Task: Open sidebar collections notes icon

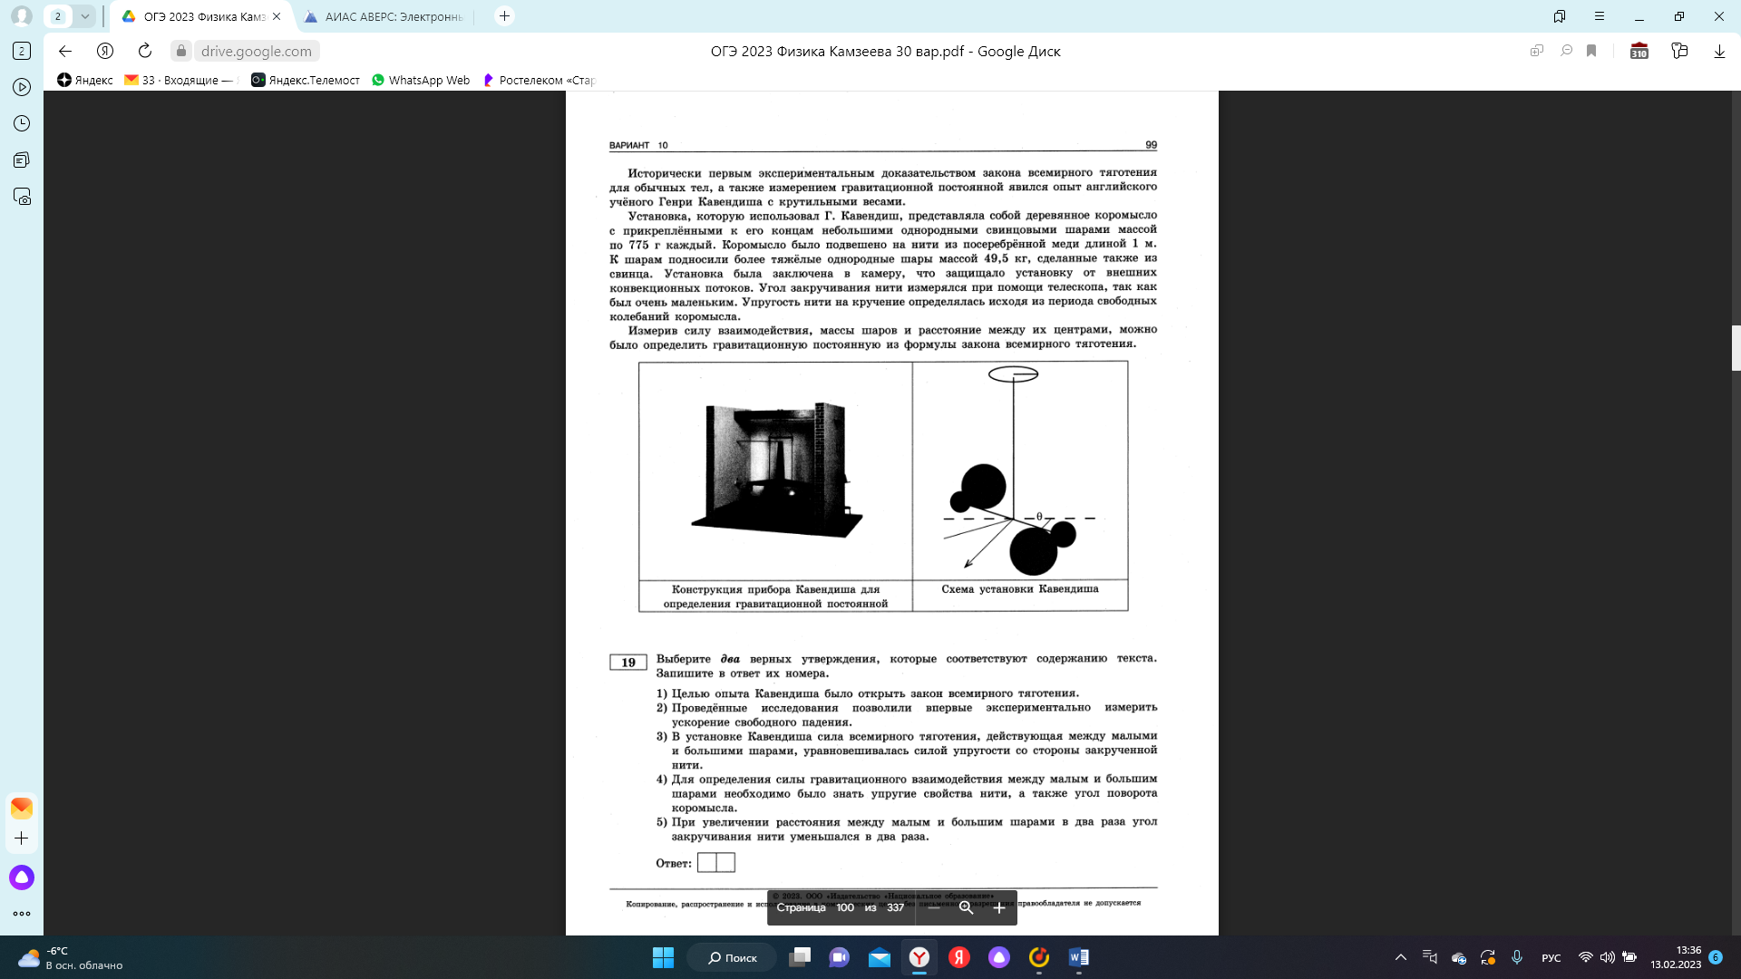Action: tap(22, 160)
